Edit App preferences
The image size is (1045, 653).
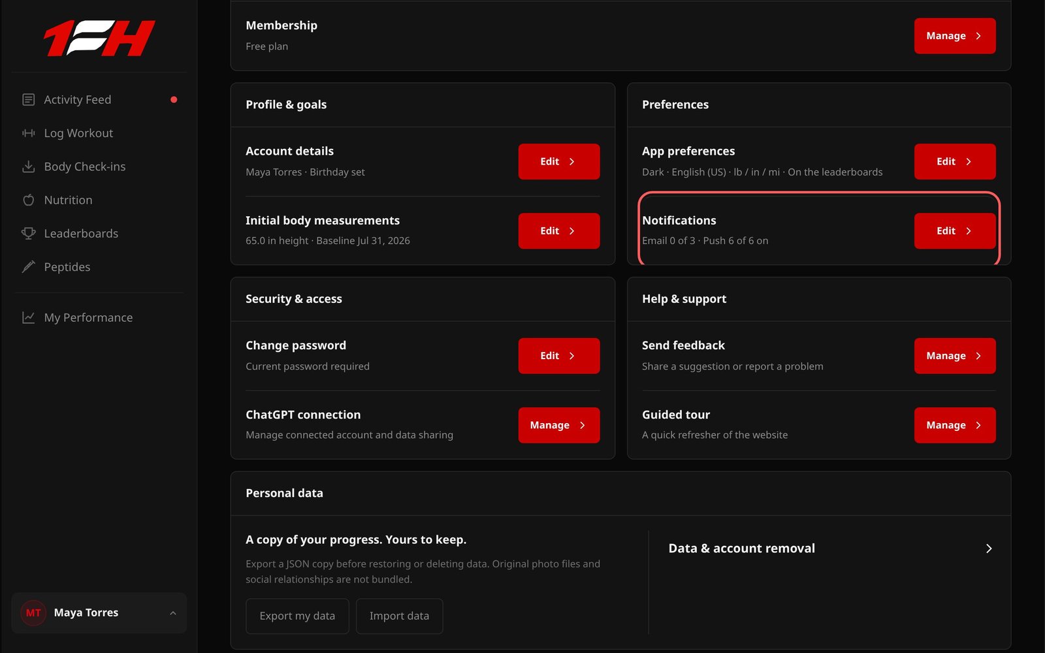pyautogui.click(x=955, y=161)
